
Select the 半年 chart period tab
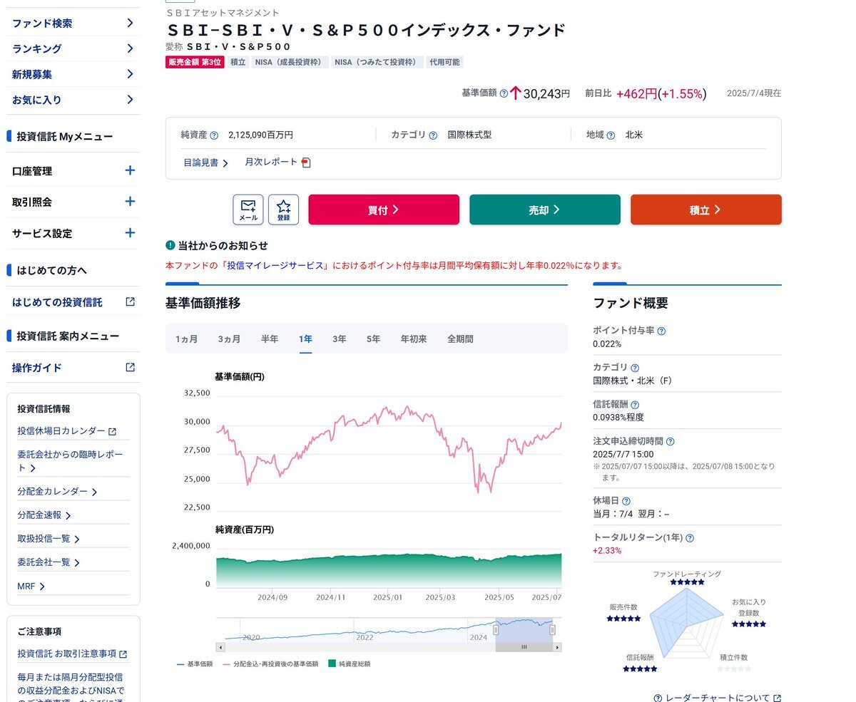pos(270,339)
